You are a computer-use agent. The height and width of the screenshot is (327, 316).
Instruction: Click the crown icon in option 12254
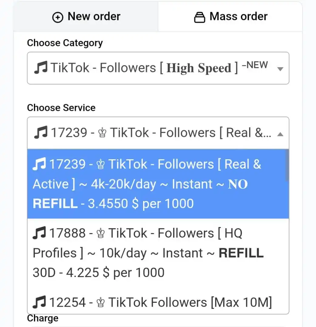(101, 302)
